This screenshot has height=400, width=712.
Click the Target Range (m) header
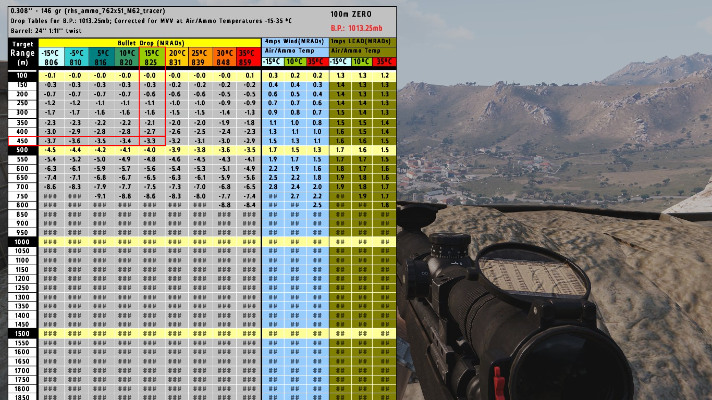[x=22, y=53]
